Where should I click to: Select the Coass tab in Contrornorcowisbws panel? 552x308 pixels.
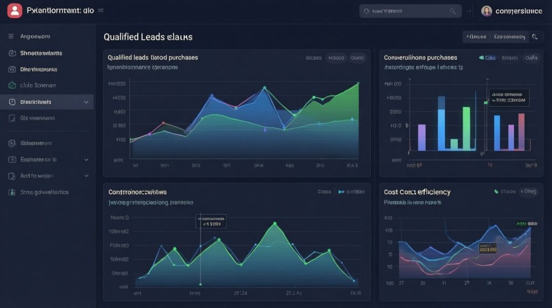pyautogui.click(x=324, y=191)
